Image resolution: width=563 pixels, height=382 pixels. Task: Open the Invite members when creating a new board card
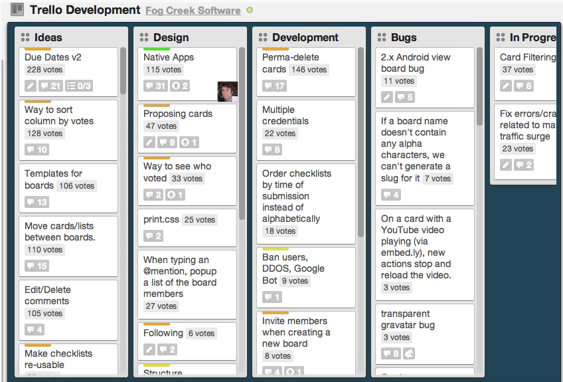pyautogui.click(x=306, y=342)
